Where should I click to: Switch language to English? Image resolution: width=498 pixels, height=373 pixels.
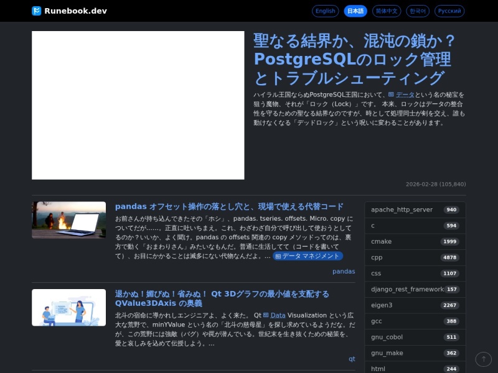325,11
